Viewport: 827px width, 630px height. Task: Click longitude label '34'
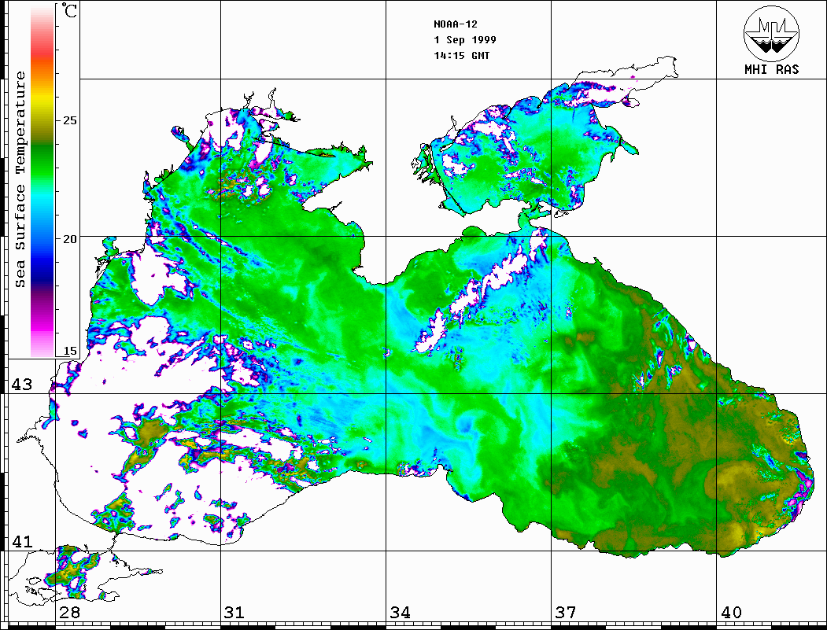tap(401, 613)
